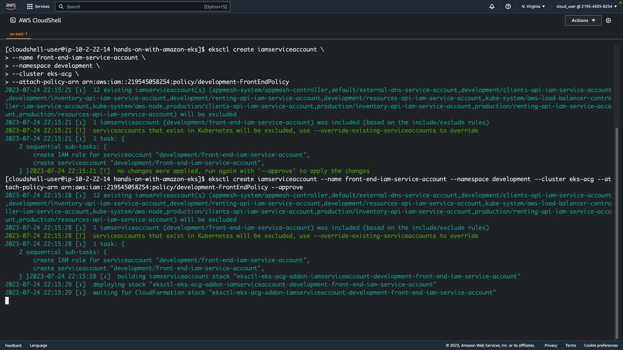The width and height of the screenshot is (623, 350).
Task: Open the Actions dropdown button
Action: 583,20
